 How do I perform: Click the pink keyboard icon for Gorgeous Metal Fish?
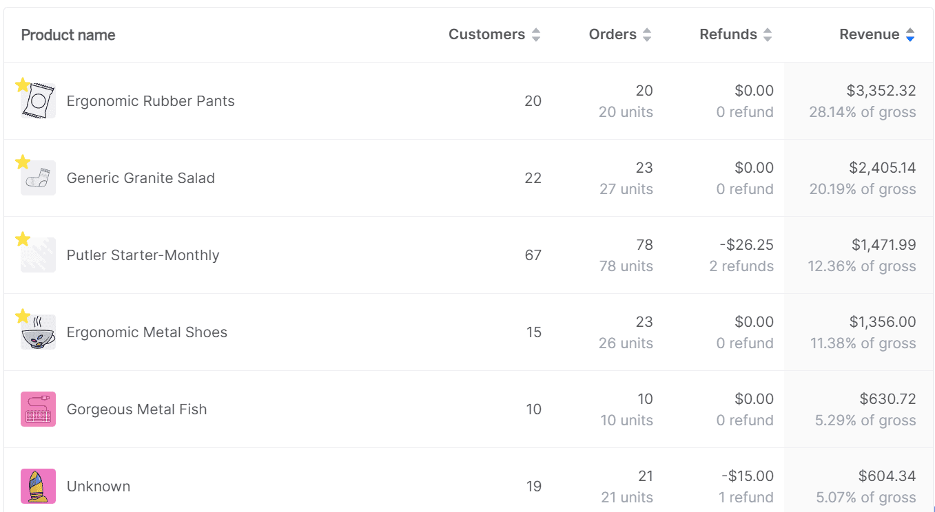(37, 409)
